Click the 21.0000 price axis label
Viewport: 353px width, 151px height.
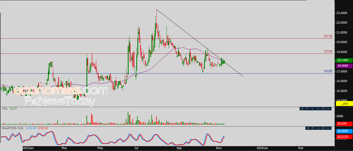pos(342,32)
